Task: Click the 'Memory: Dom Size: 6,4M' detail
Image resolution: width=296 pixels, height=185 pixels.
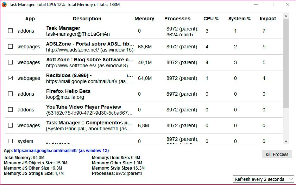Action: coord(116,158)
